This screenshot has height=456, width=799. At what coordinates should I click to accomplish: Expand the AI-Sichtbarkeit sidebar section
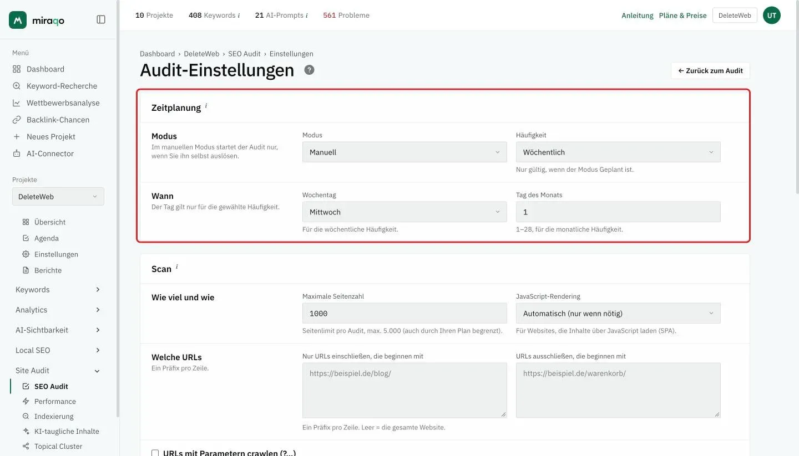58,330
